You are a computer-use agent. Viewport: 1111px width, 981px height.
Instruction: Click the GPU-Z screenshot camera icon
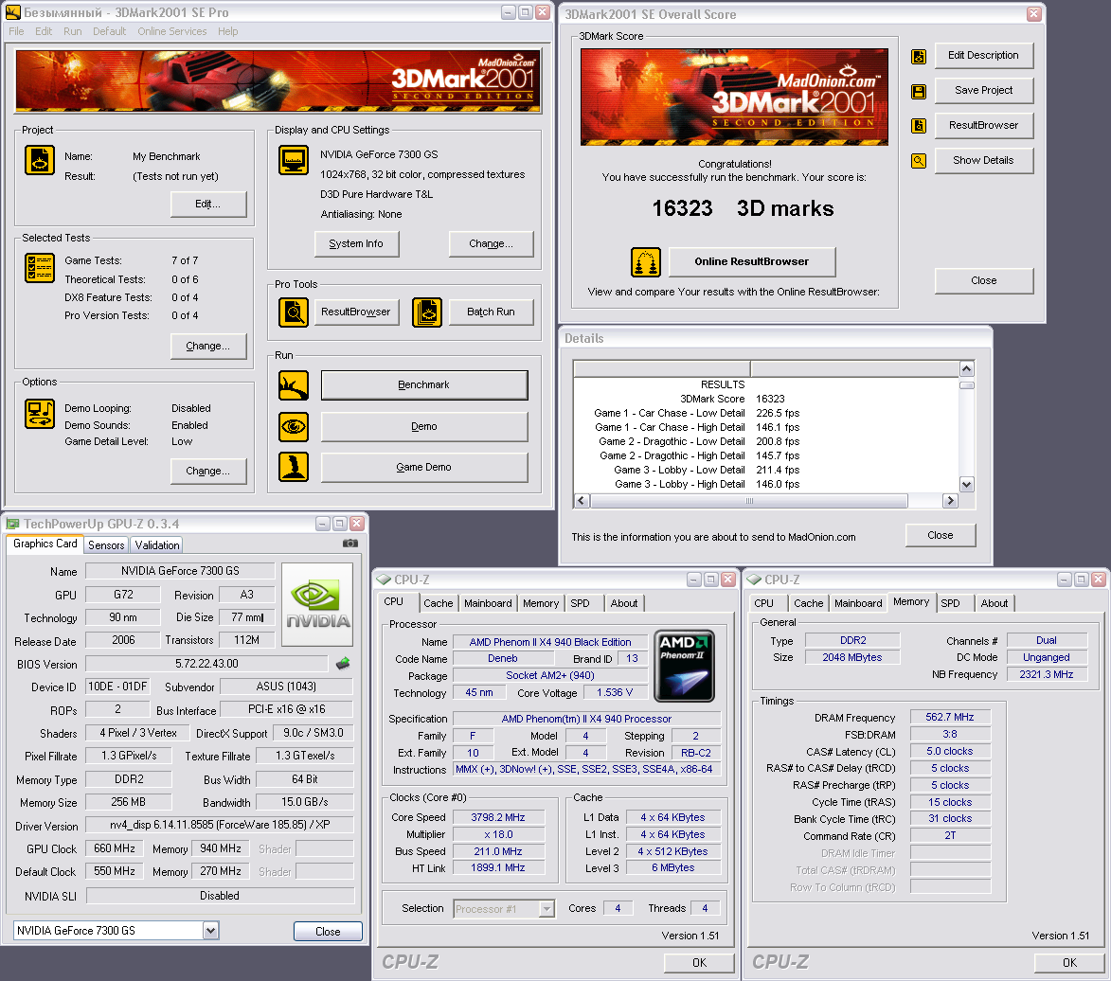click(x=350, y=544)
